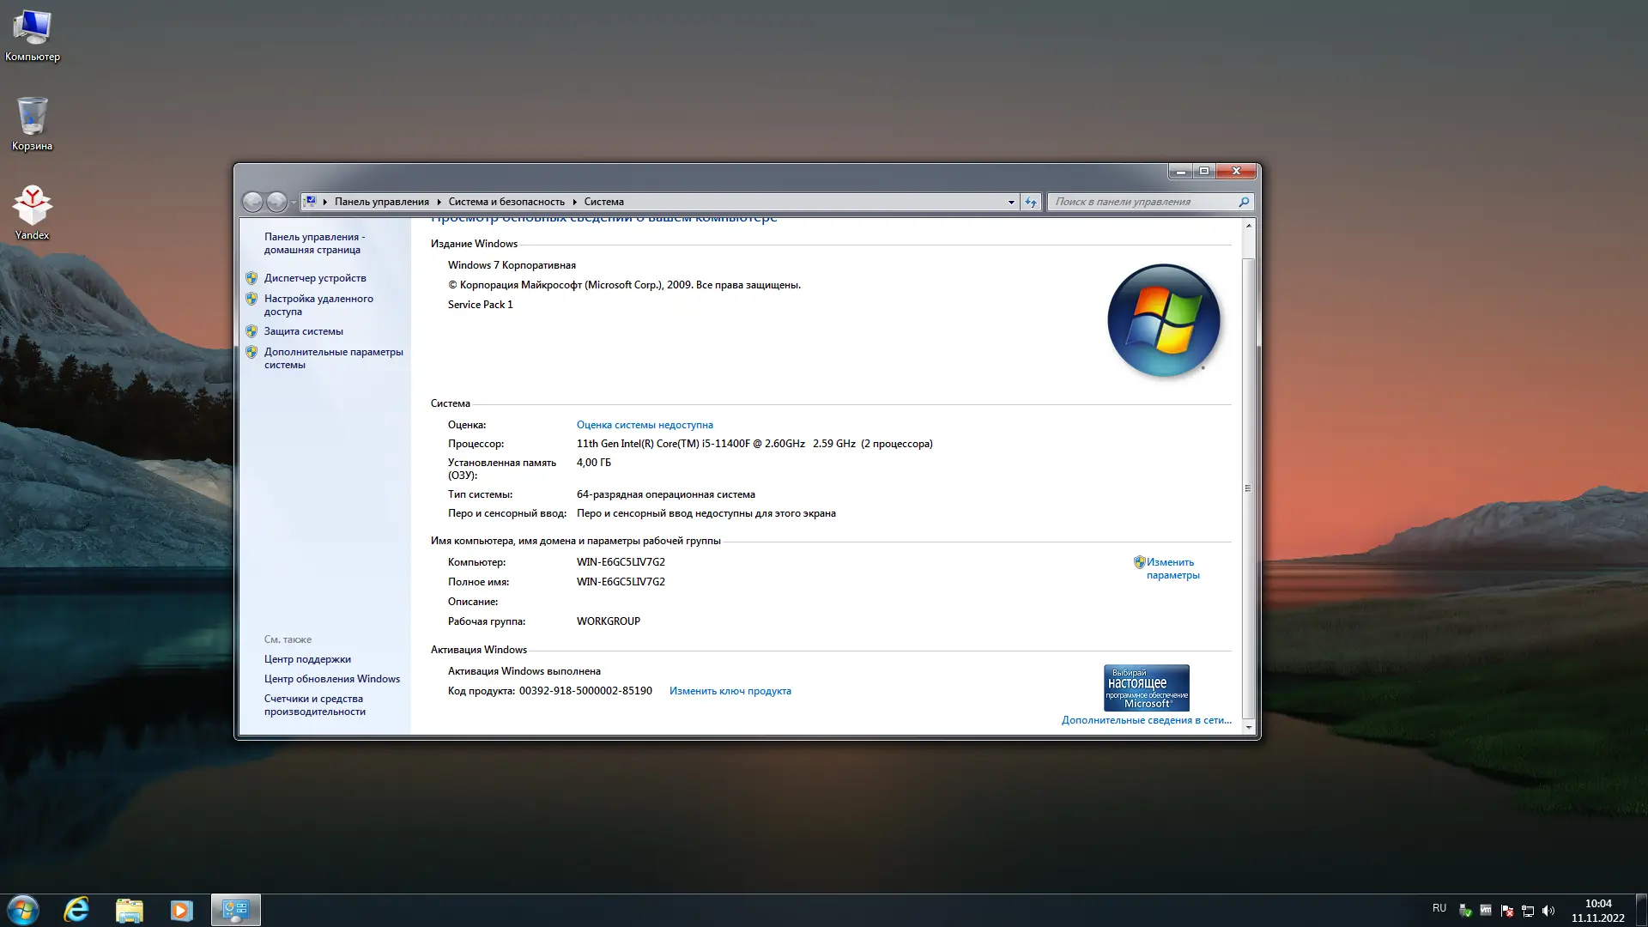Image resolution: width=1648 pixels, height=927 pixels.
Task: Click the control panel search field
Action: pyautogui.click(x=1142, y=202)
